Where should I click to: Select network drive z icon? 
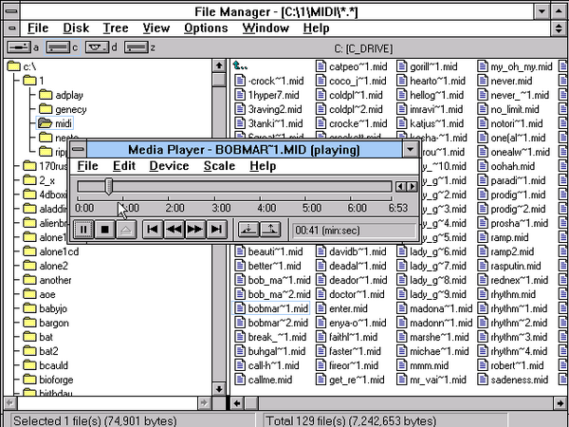tap(136, 47)
